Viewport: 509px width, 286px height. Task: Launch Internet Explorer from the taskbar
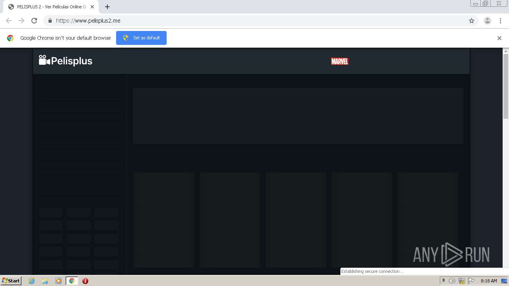(x=31, y=281)
